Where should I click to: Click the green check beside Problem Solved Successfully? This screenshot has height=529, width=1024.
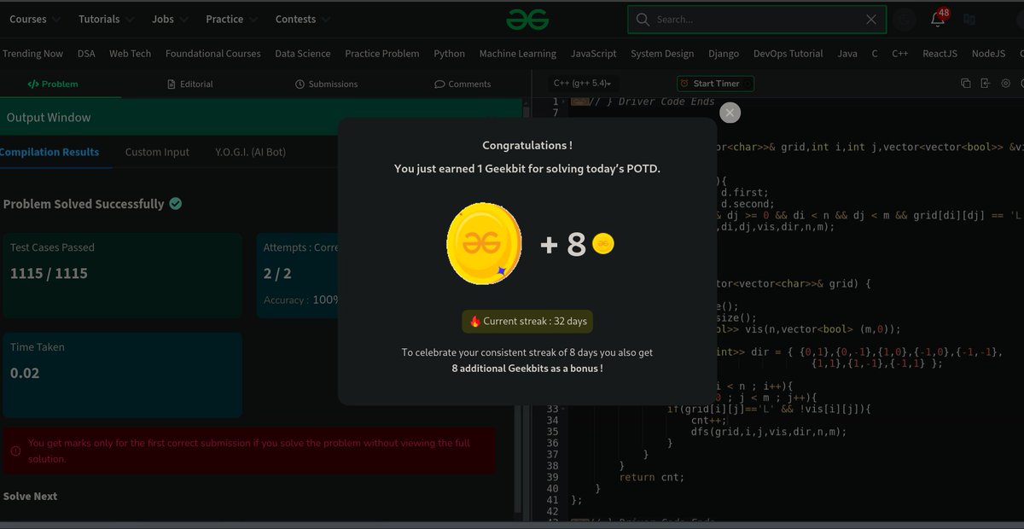coord(175,204)
